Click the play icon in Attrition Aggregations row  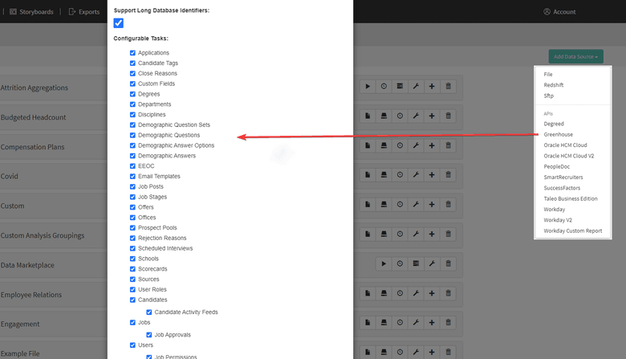pos(368,86)
